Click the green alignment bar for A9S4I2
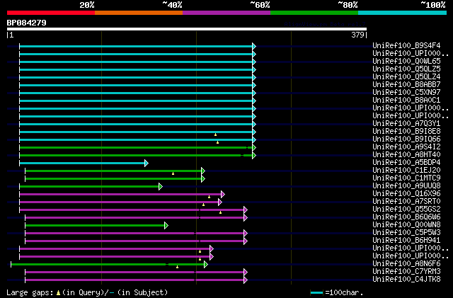Screen dimensions: 453x298 point(136,148)
